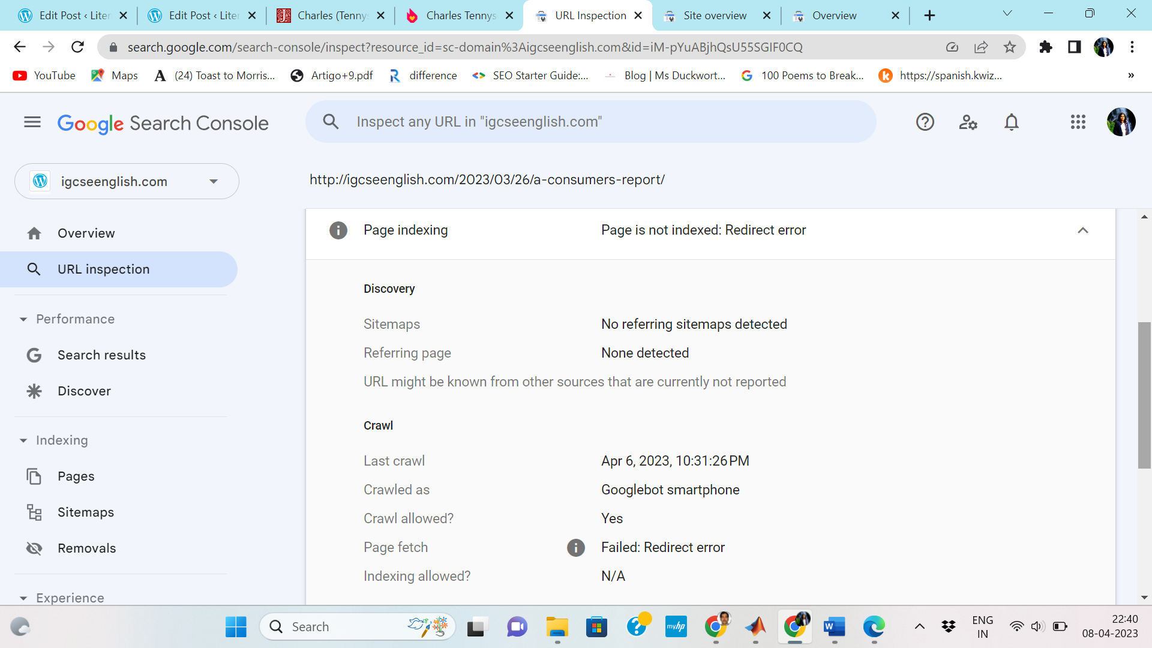
Task: Click the hamburger main menu icon
Action: point(32,122)
